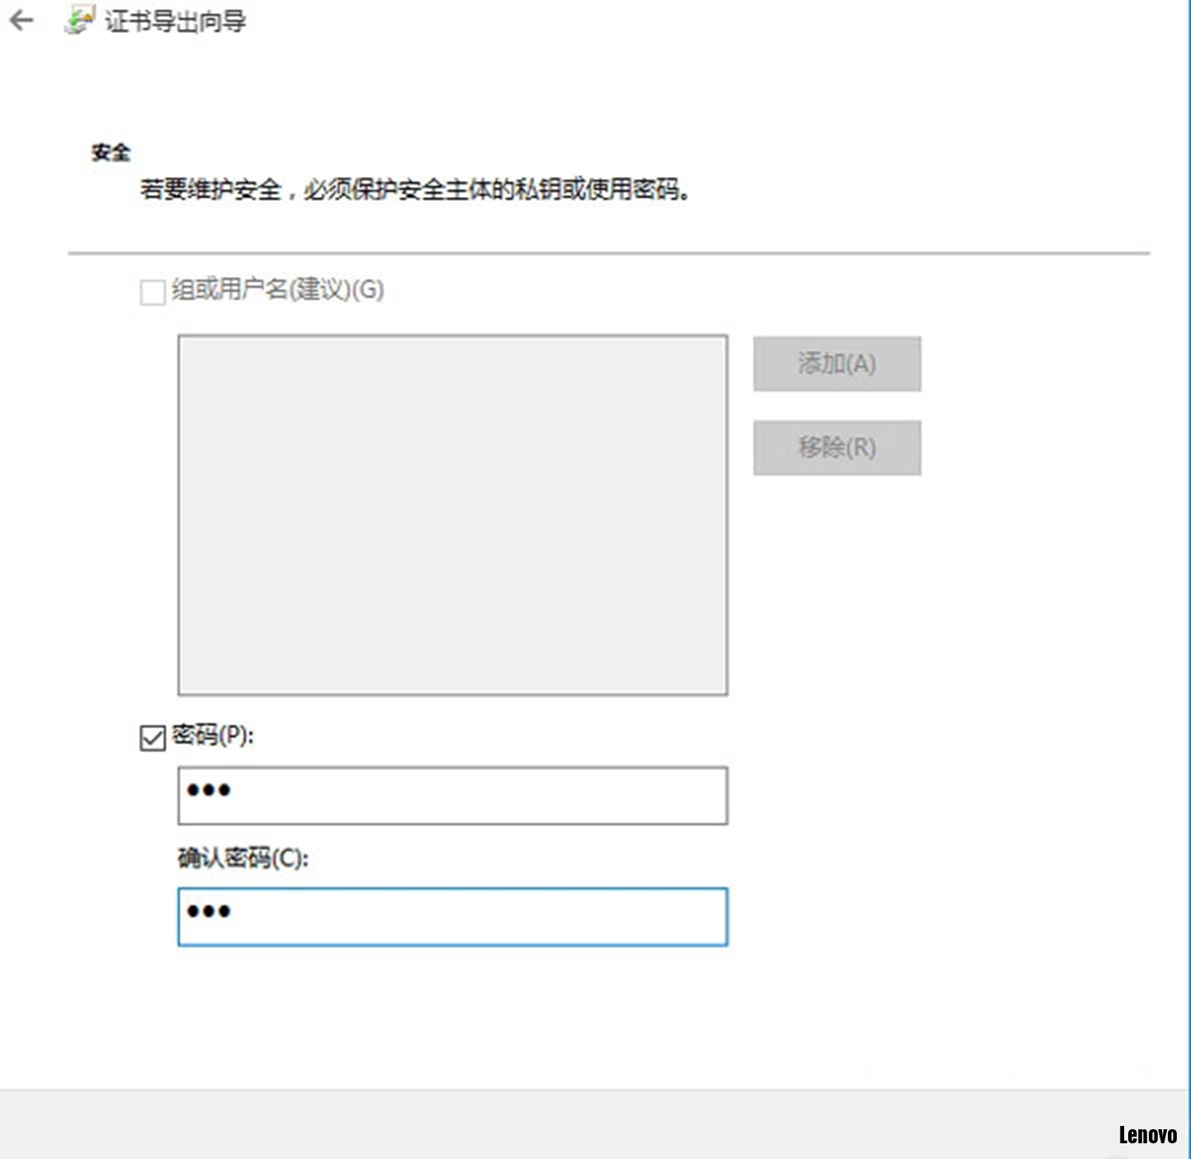Click the certificate export wizard icon
Screen dimensions: 1191x1159
pos(79,21)
